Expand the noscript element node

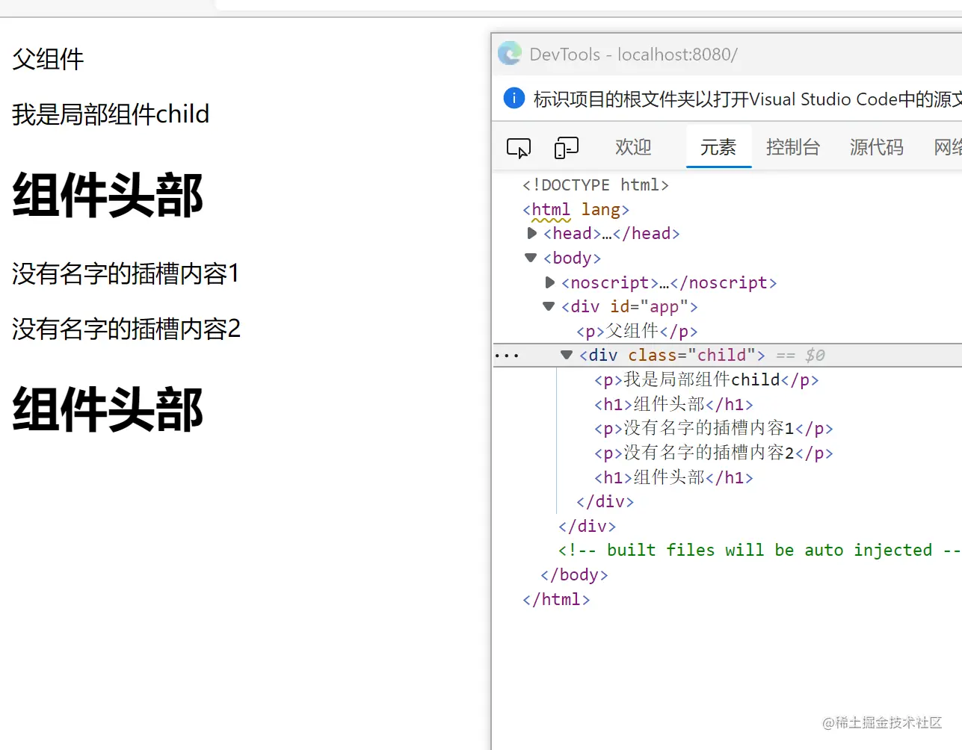[x=550, y=282]
